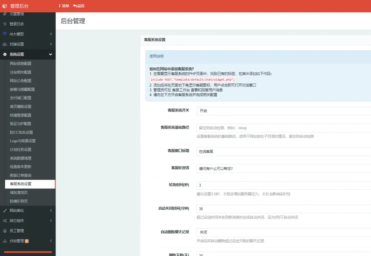371x256 pixels.
Task: Click the 轮询时间(秒) field showing 3
Action: click(284, 185)
